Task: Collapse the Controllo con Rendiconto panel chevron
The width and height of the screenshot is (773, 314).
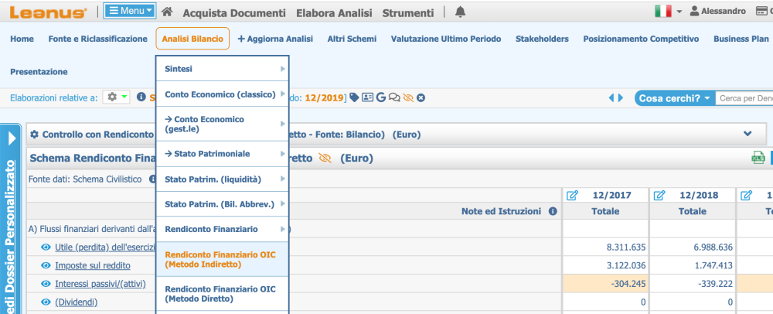Action: click(748, 134)
